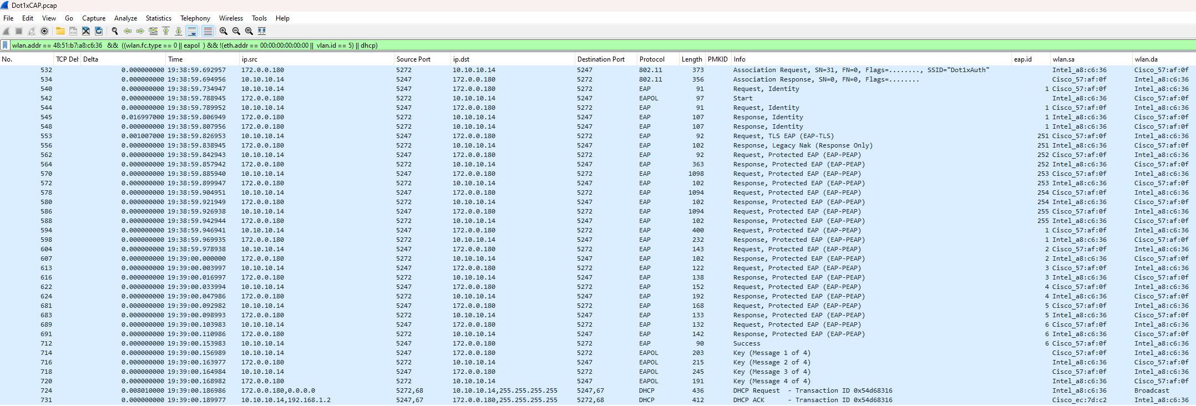The height and width of the screenshot is (406, 1196).
Task: Reload the capture file
Action: [x=99, y=31]
